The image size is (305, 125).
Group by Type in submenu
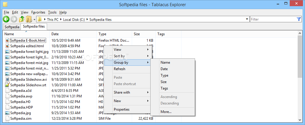(x=164, y=75)
